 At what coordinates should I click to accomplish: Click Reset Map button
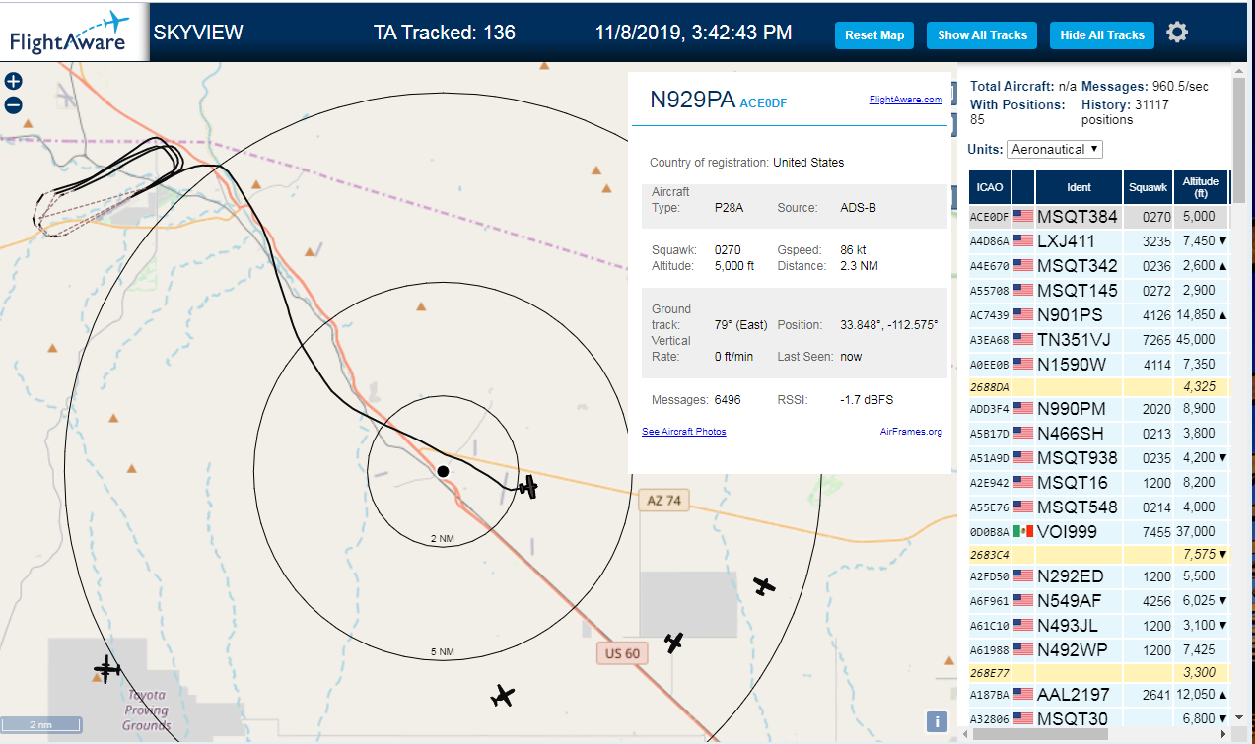point(874,35)
